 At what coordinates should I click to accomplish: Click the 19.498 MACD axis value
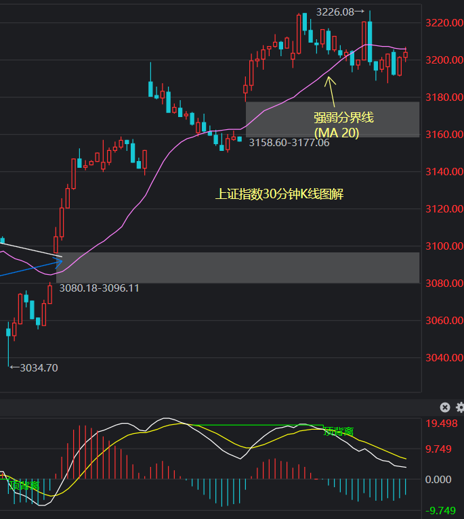[x=442, y=424]
